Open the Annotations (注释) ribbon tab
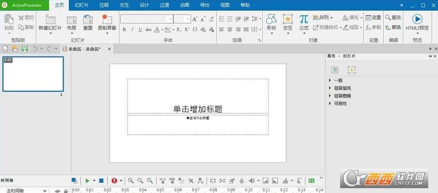Screen dimensions: 438x193 tap(104, 5)
